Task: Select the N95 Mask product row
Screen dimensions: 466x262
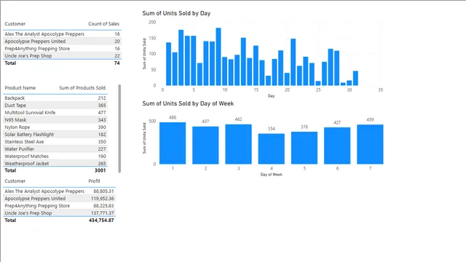Action: [x=55, y=119]
